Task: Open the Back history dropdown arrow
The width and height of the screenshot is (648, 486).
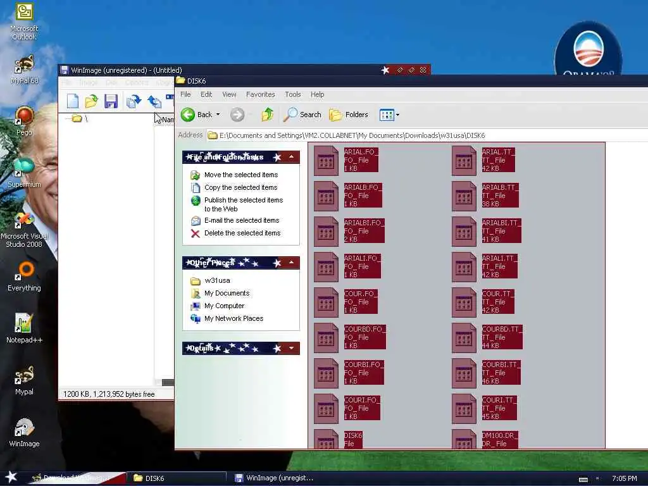Action: point(218,115)
